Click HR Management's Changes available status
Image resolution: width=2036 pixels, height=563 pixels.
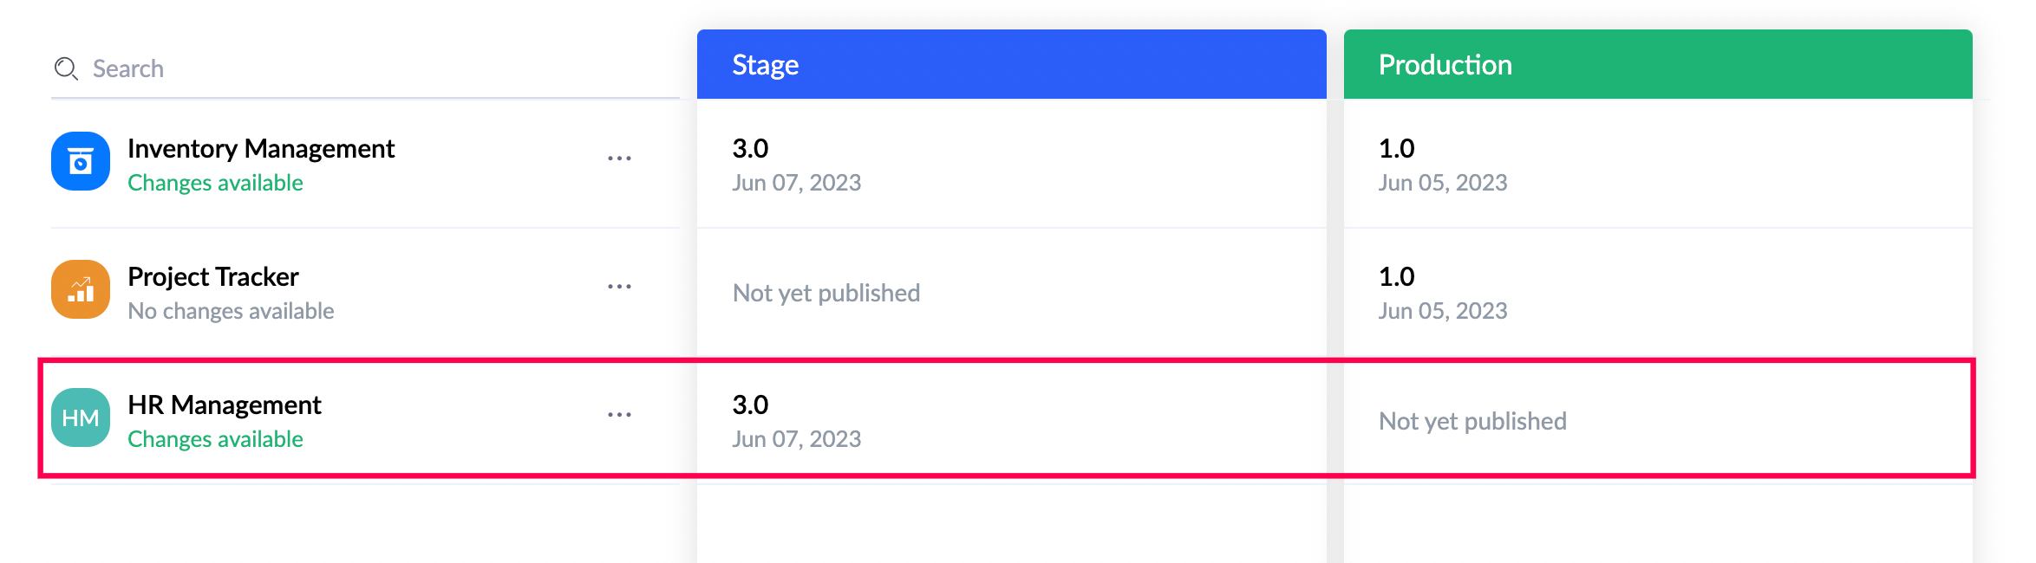click(215, 439)
